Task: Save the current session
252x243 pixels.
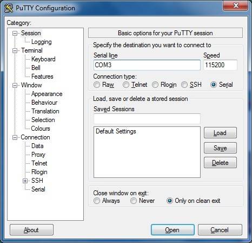Action: pos(220,148)
